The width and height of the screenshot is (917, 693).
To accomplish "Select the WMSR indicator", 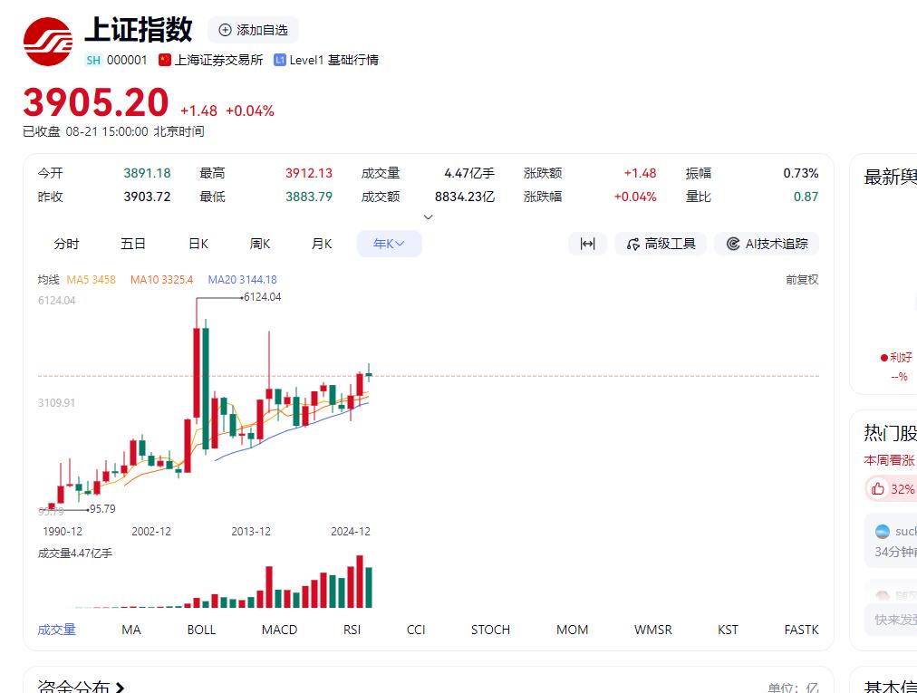I will [x=653, y=630].
